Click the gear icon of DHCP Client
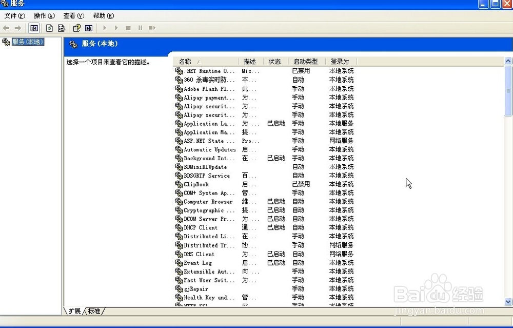This screenshot has width=513, height=328. (179, 227)
